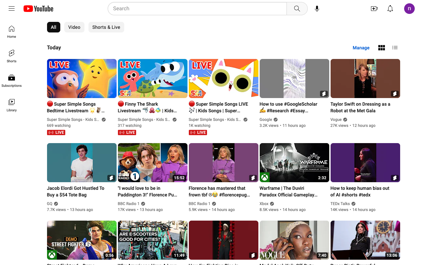Open the Vogue 7:40 makeup thumbnail
The image size is (424, 265).
point(294,240)
